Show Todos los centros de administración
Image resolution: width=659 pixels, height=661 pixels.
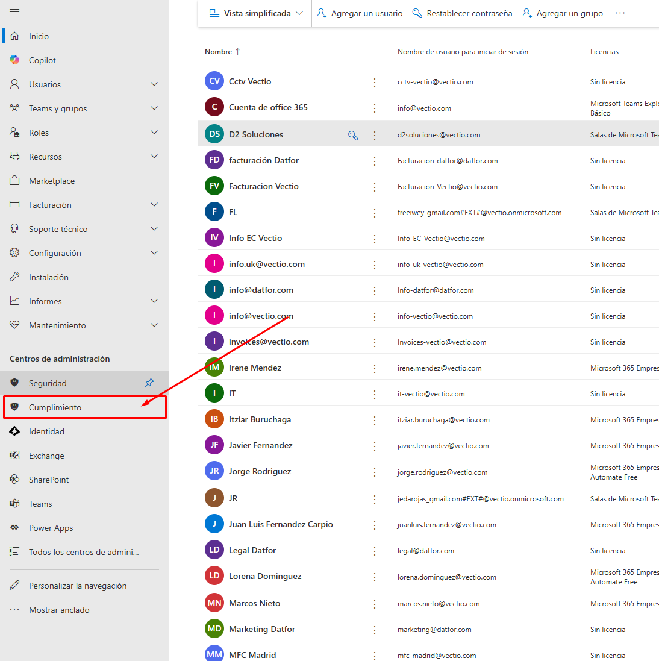(83, 552)
